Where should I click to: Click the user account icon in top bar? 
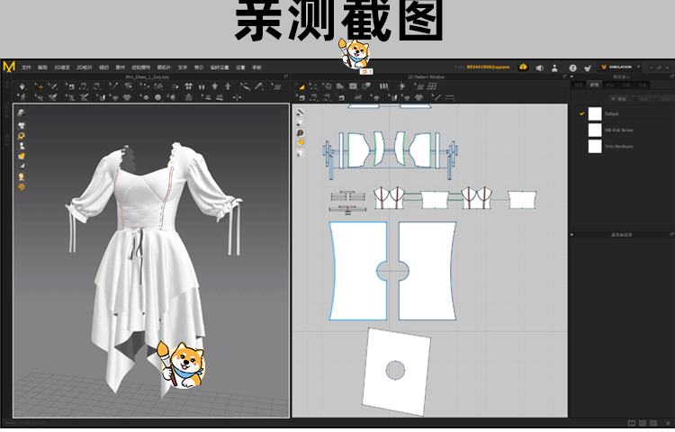pos(556,67)
